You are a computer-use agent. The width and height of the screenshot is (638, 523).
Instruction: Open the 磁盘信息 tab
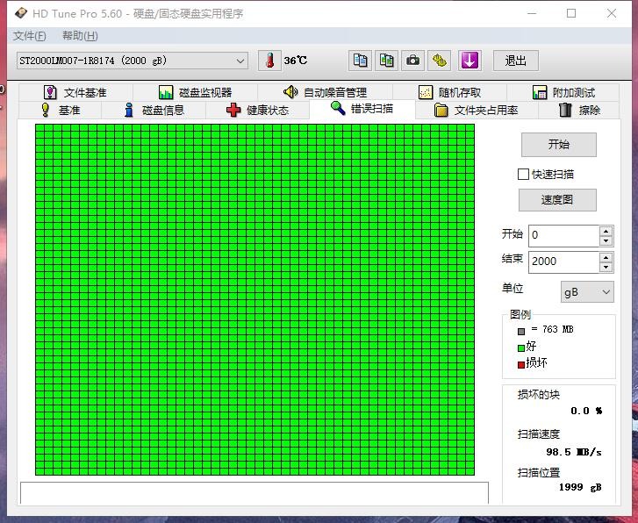click(154, 111)
